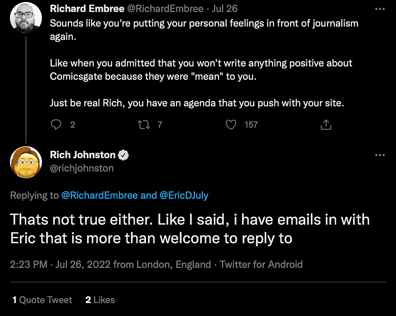Open the @RichardEmbree mention in Replying to

[x=99, y=195]
